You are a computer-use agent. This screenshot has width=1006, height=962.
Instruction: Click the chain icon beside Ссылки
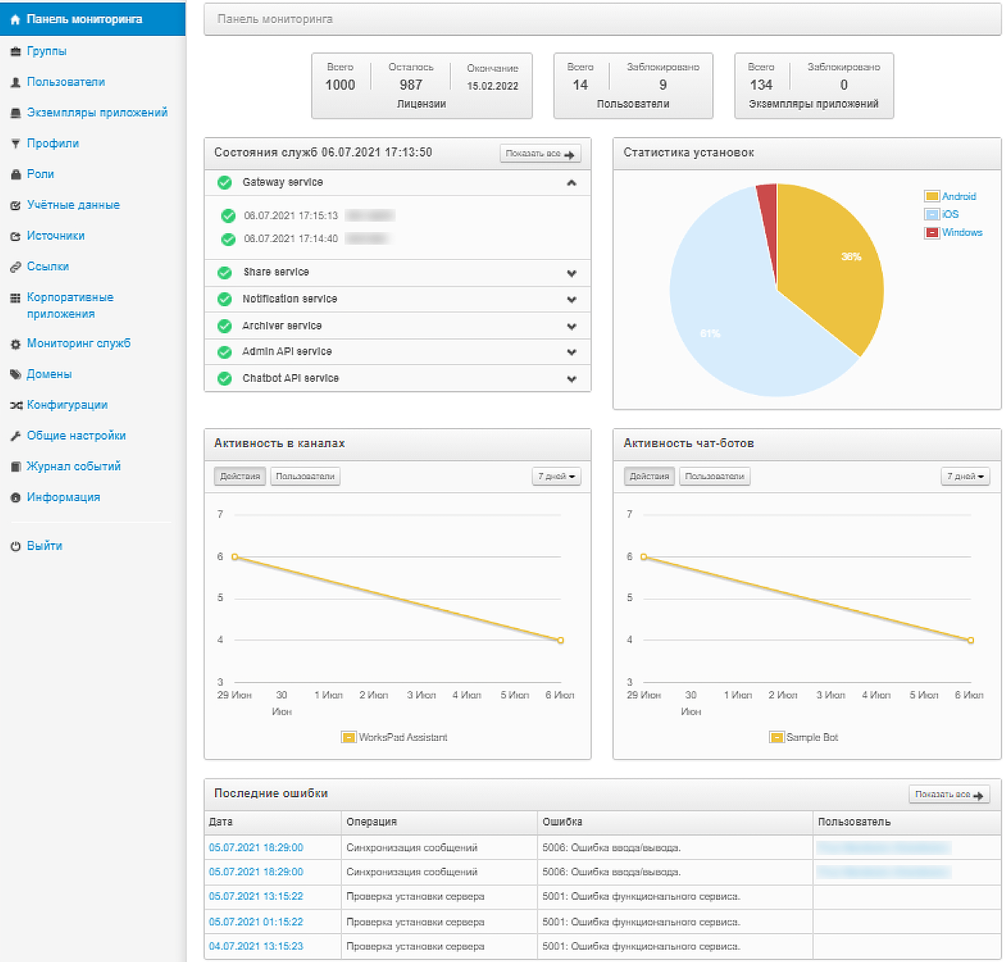tap(15, 267)
